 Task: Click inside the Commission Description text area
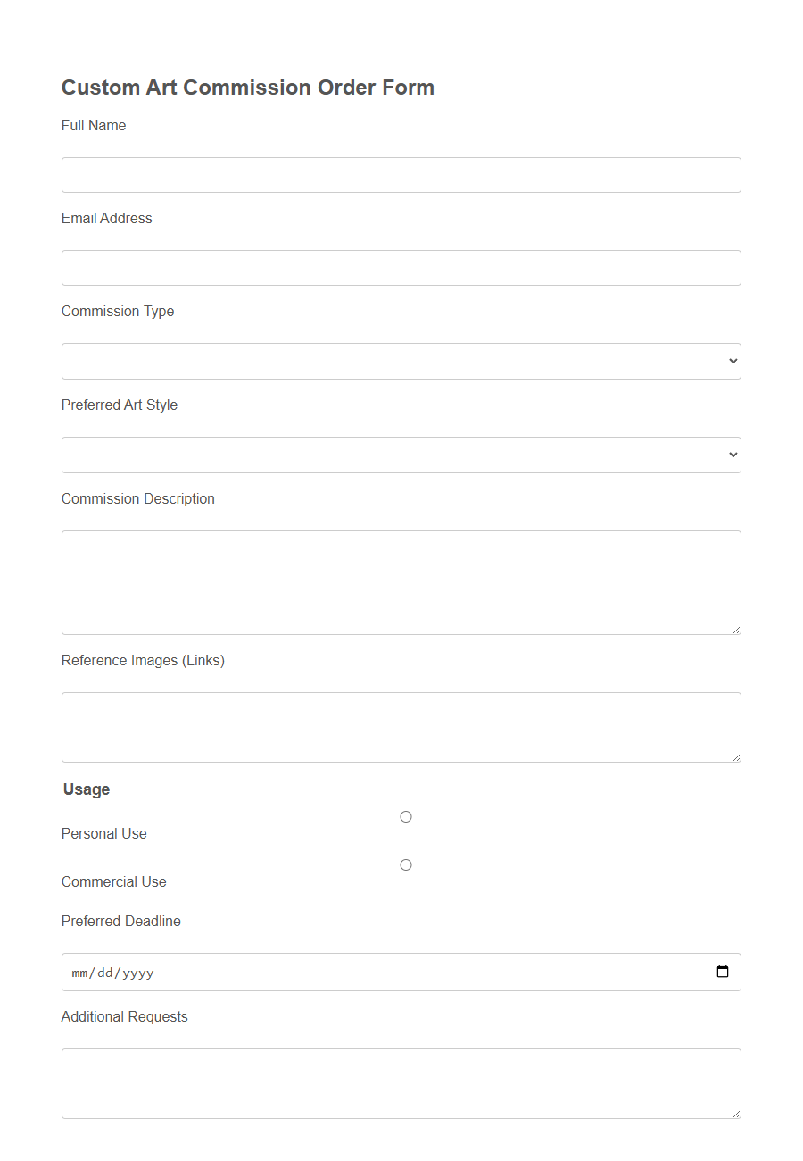click(401, 580)
